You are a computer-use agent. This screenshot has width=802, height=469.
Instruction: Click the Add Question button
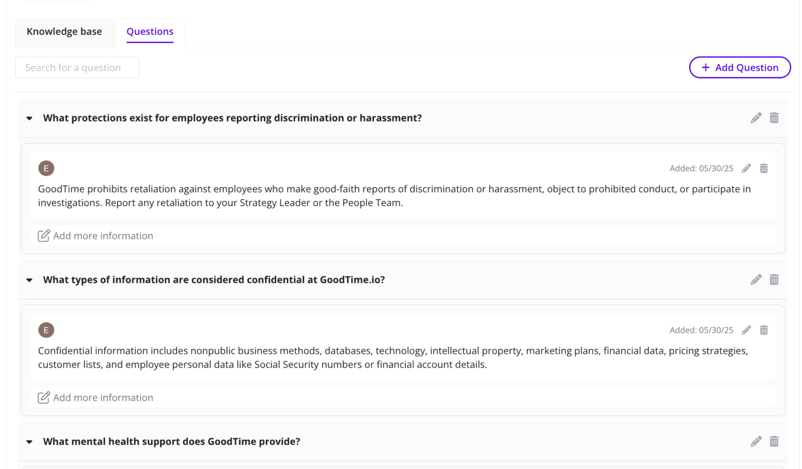(740, 67)
